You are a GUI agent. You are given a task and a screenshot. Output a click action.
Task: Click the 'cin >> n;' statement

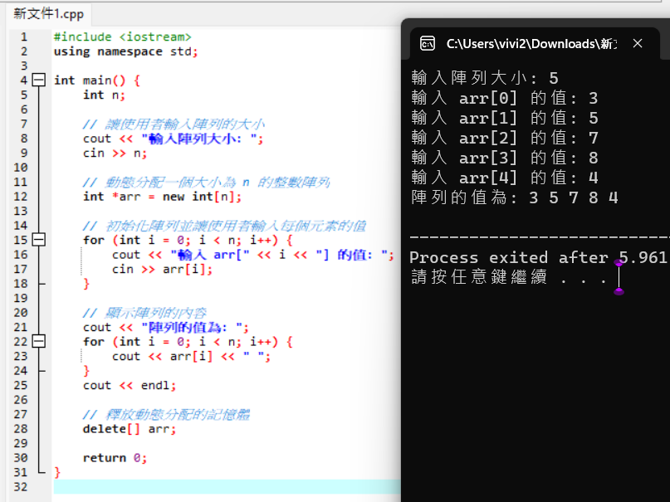(x=115, y=153)
